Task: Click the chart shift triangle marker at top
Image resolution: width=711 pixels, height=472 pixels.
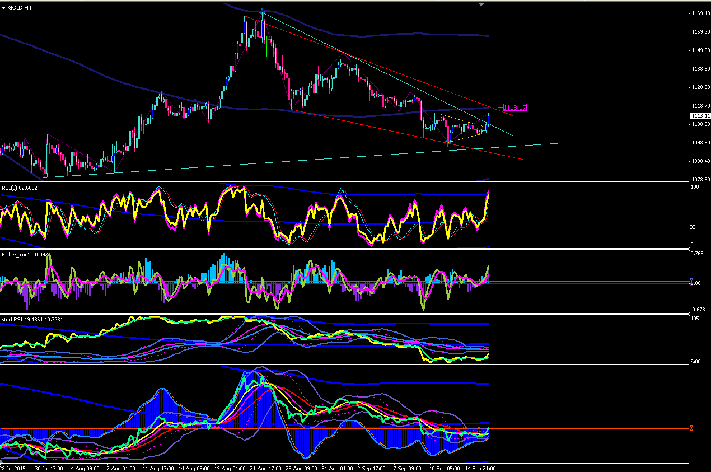Action: [x=481, y=4]
